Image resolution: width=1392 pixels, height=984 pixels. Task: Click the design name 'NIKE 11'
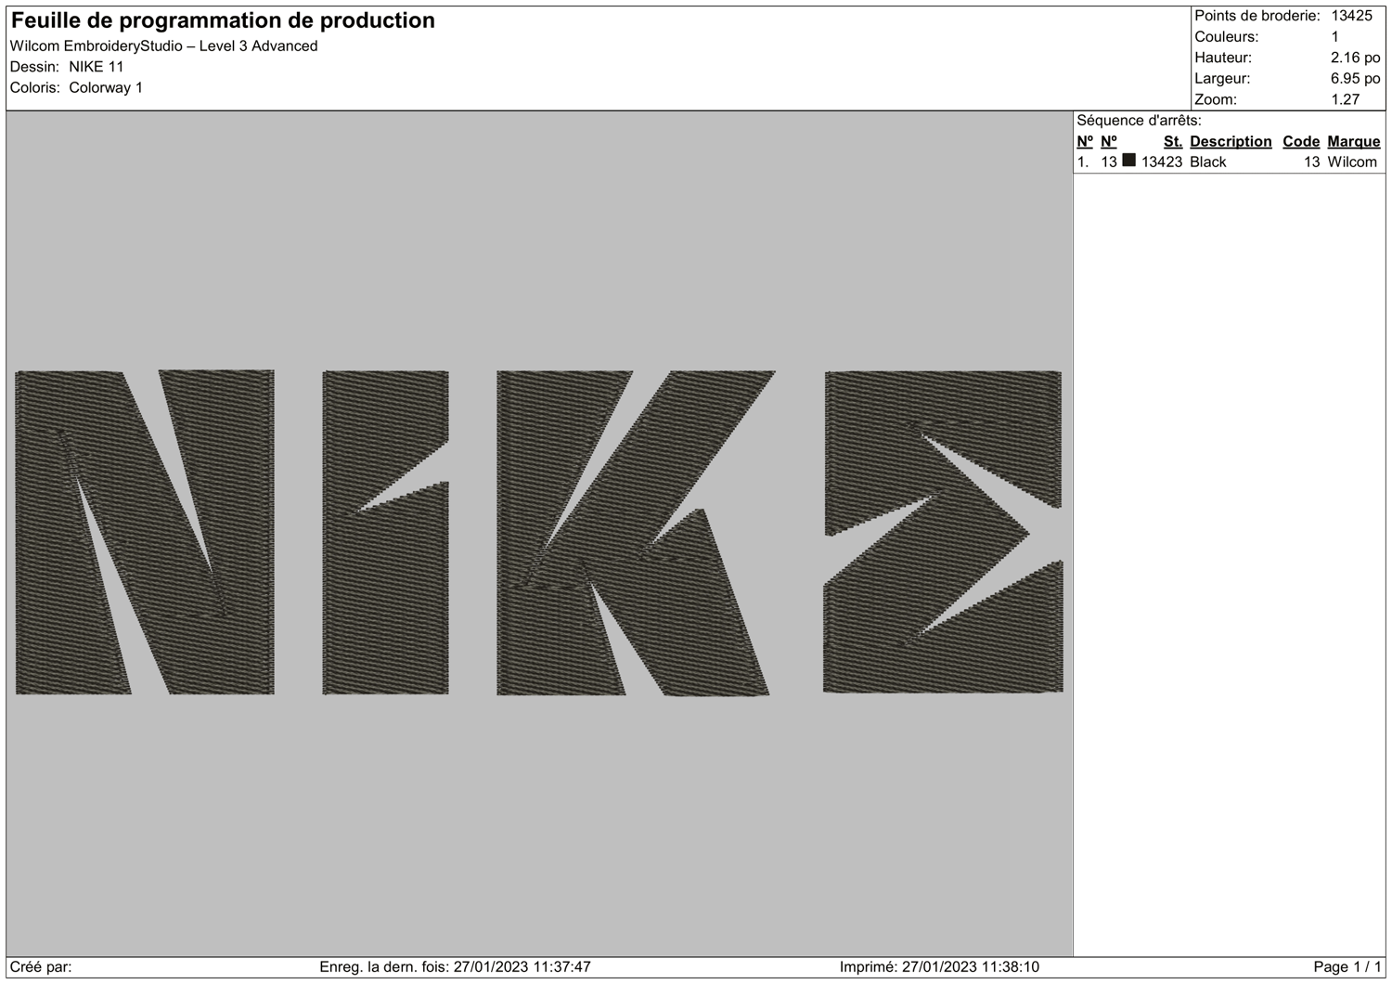(x=97, y=67)
